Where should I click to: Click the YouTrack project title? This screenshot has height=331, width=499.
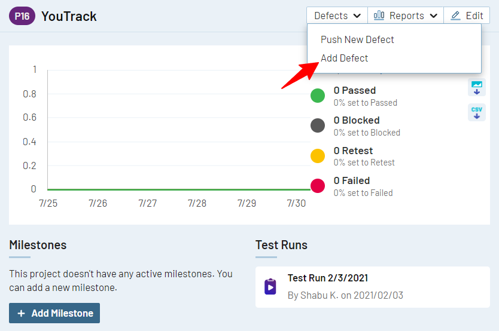point(69,16)
